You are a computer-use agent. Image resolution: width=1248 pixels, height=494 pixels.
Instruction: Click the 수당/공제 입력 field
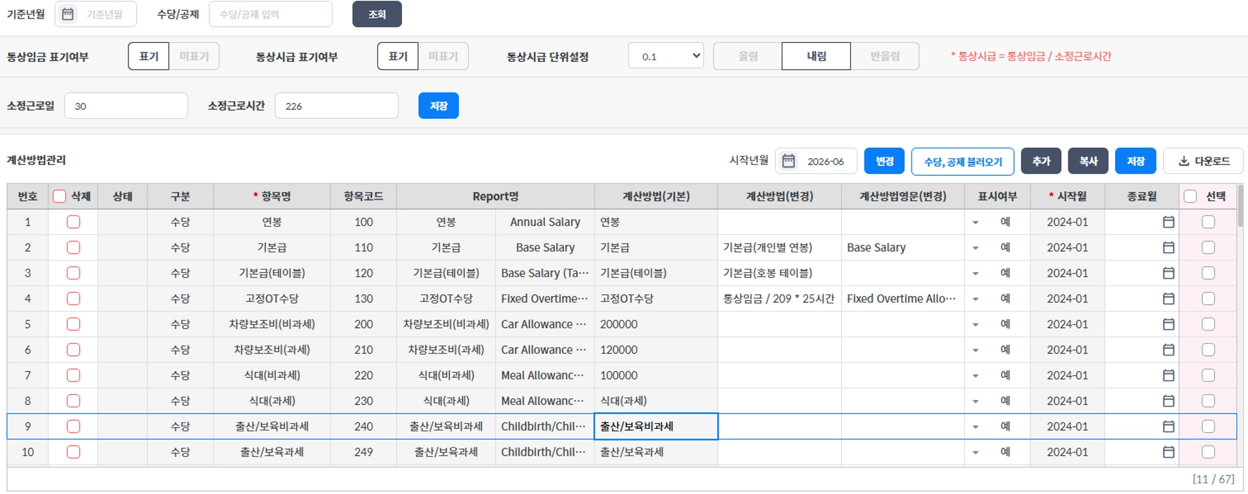[x=270, y=14]
